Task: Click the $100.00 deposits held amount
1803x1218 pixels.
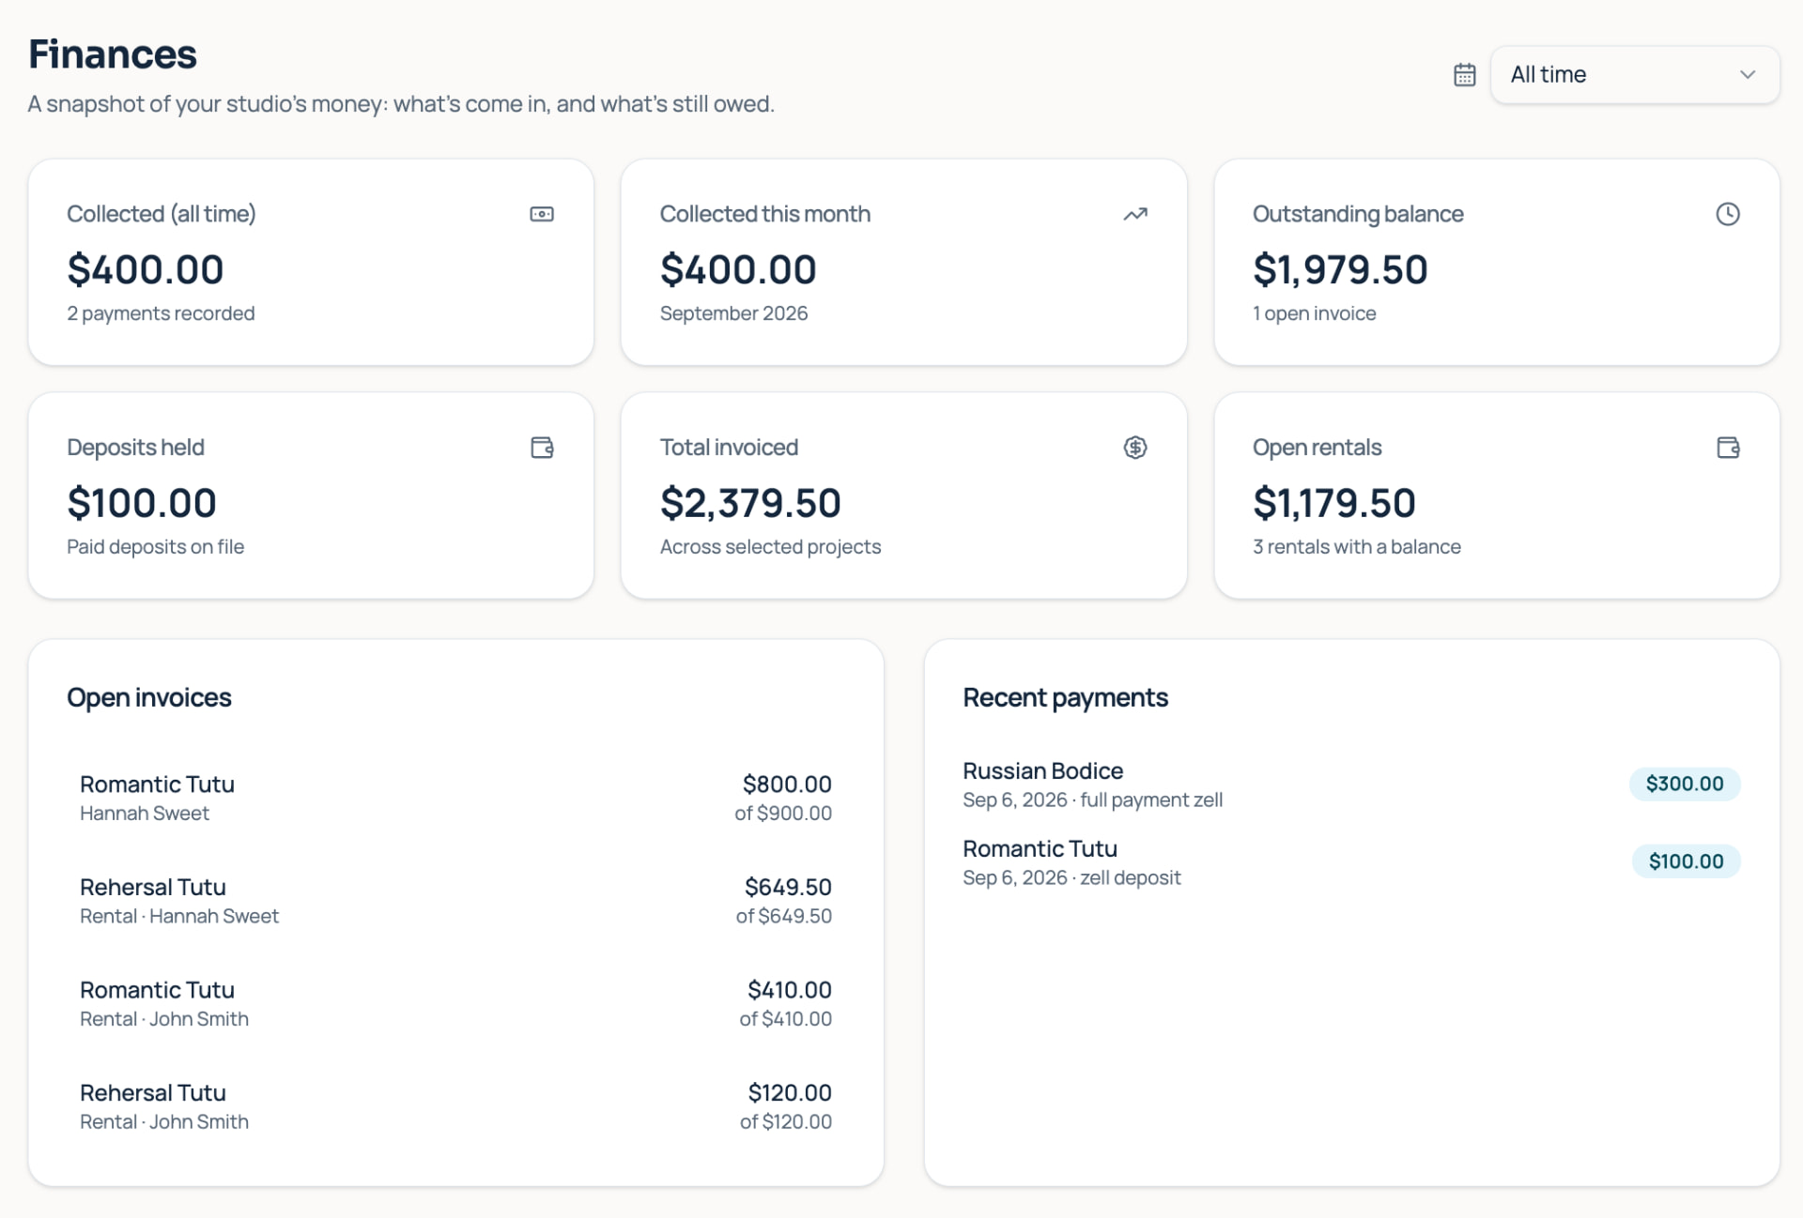Action: 142,504
